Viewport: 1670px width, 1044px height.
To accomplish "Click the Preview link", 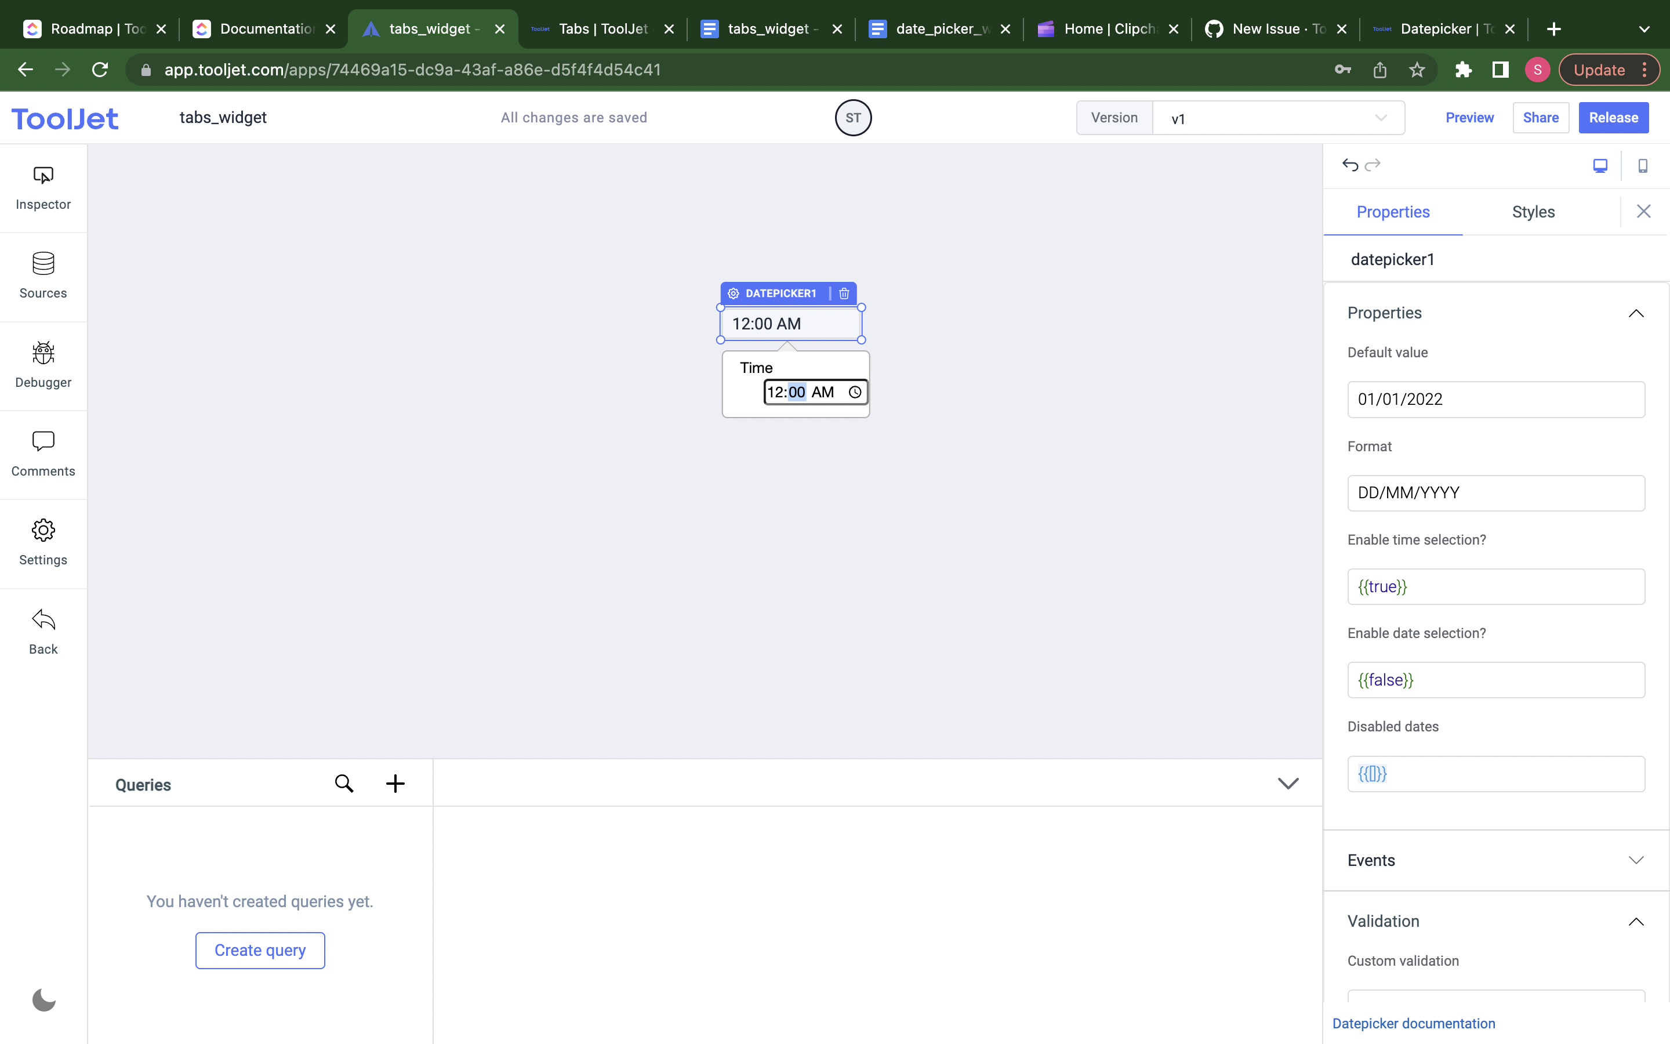I will coord(1469,118).
